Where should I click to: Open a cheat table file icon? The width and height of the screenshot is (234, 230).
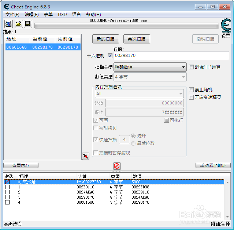pos(19,24)
